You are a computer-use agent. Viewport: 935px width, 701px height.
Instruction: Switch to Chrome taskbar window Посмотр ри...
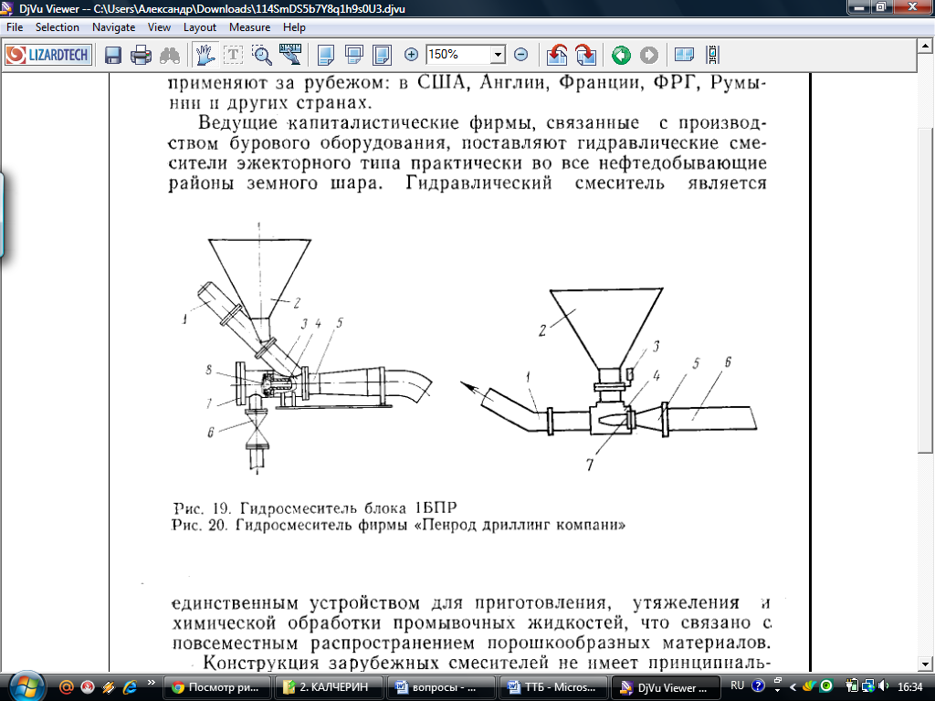coord(216,687)
